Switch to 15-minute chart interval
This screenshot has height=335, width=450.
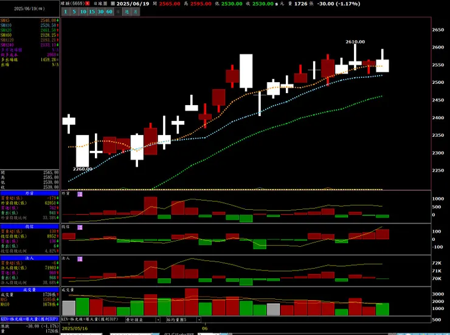(92, 12)
